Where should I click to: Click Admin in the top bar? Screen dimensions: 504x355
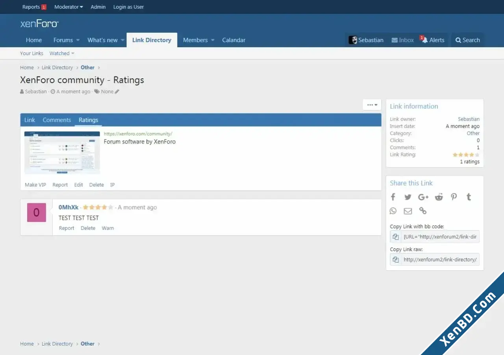pos(98,7)
